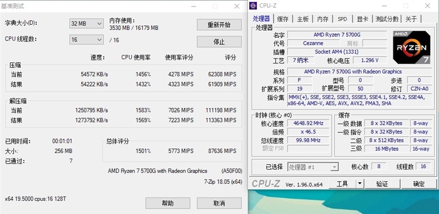Click the elapsed time value 00:01:01

pyautogui.click(x=62, y=141)
